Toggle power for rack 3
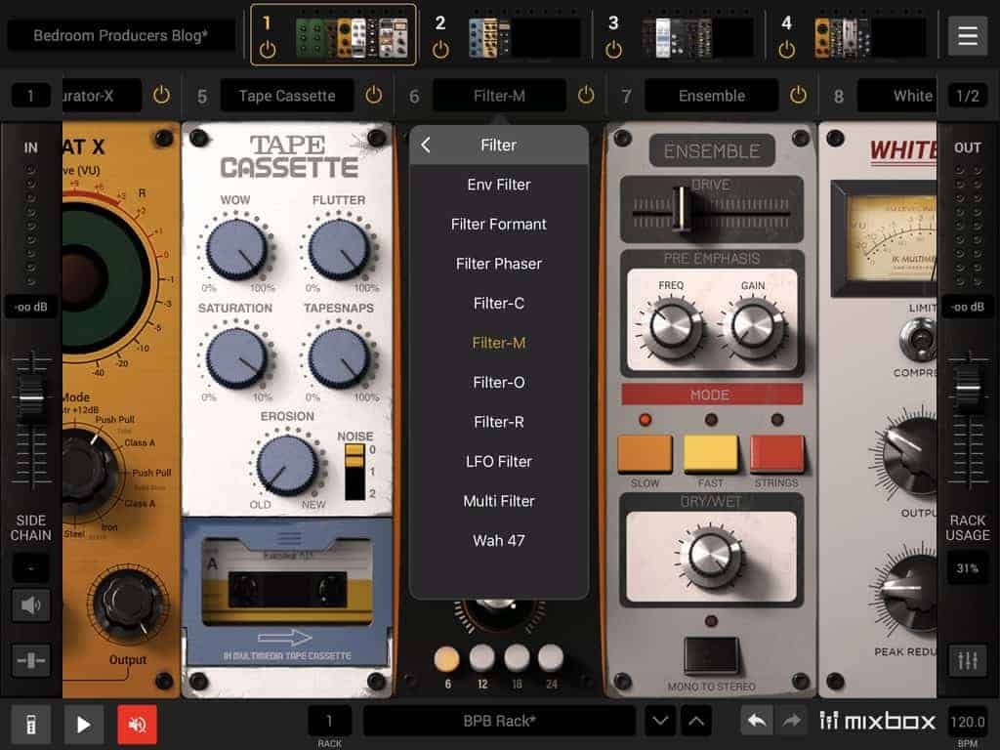The height and width of the screenshot is (750, 1000). [613, 49]
